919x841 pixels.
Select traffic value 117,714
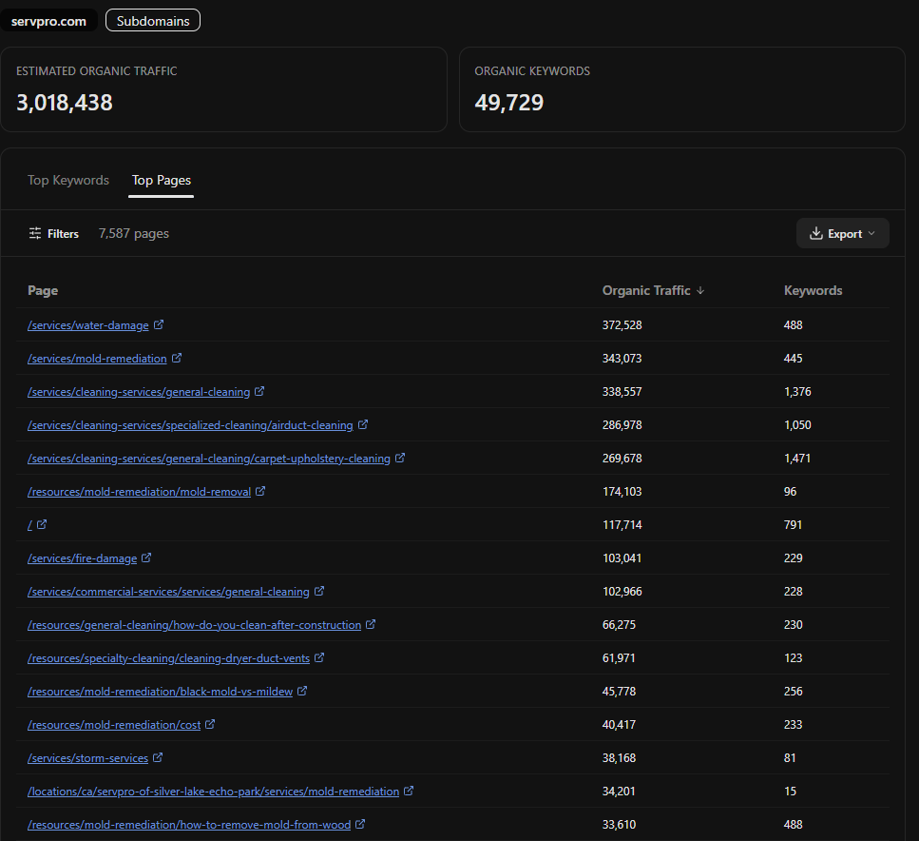coord(622,525)
